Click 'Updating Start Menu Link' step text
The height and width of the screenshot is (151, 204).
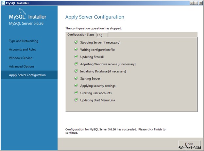(98, 100)
